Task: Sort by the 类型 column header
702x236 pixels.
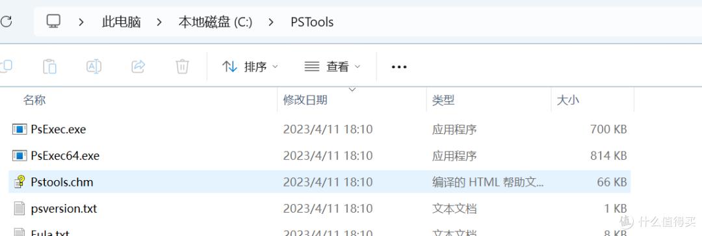Action: coord(443,100)
